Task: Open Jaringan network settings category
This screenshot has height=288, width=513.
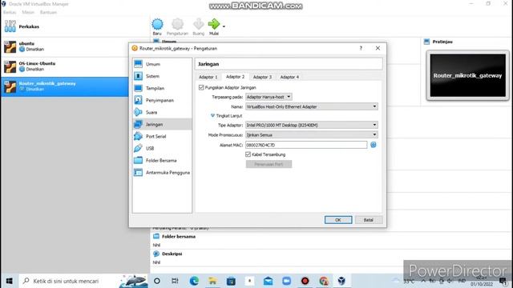Action: pyautogui.click(x=162, y=125)
